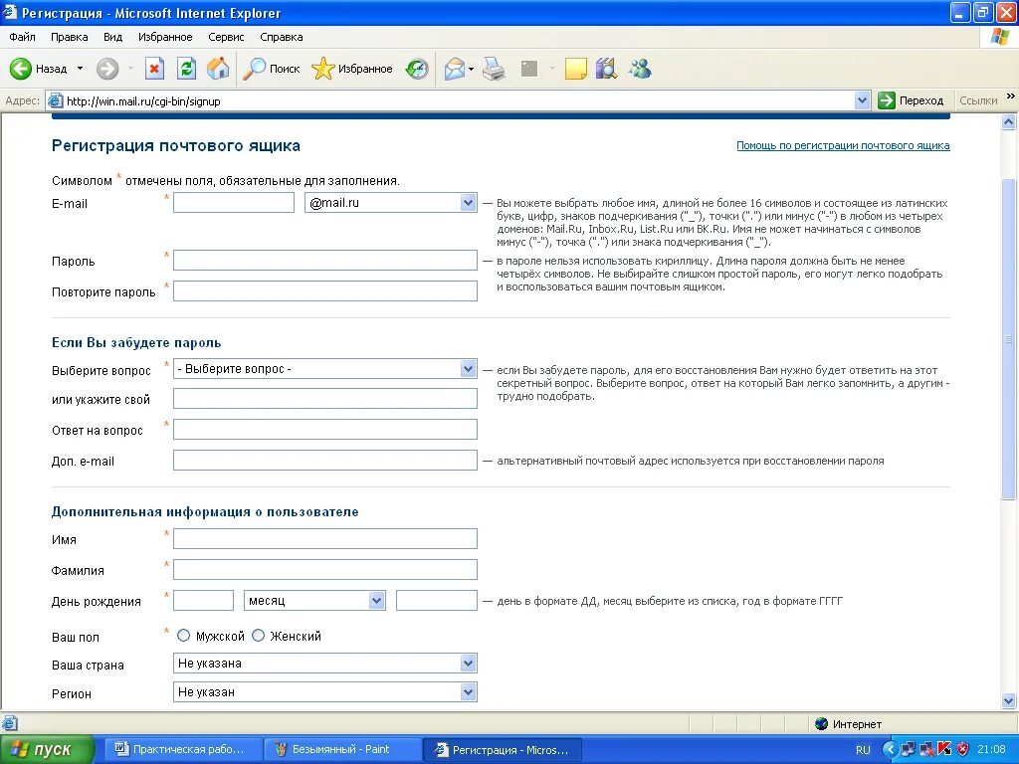This screenshot has width=1019, height=764.
Task: Open the Справка menu
Action: 282,37
